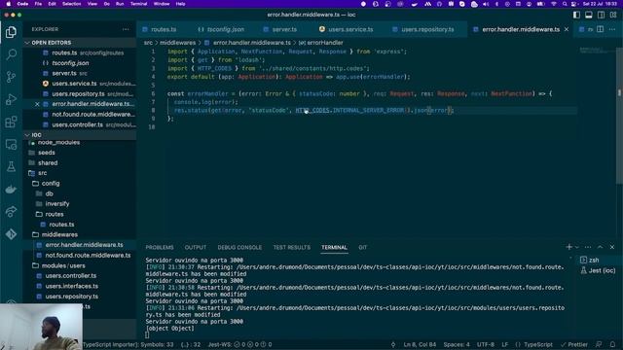Open the Explorer view in activity bar
This screenshot has width=623, height=350.
(x=11, y=32)
